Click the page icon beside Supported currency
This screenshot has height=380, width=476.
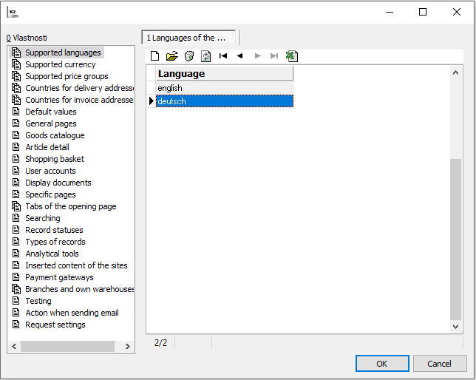16,64
